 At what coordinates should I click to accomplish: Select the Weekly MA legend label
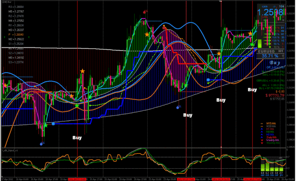273,140
